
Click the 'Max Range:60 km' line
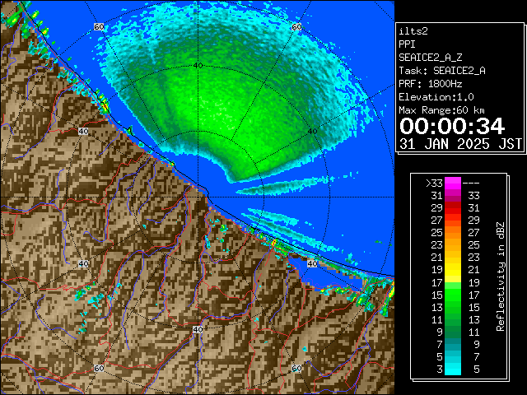click(x=441, y=110)
